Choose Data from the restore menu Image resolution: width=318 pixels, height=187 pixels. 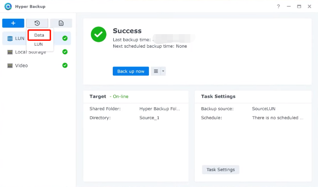point(39,35)
